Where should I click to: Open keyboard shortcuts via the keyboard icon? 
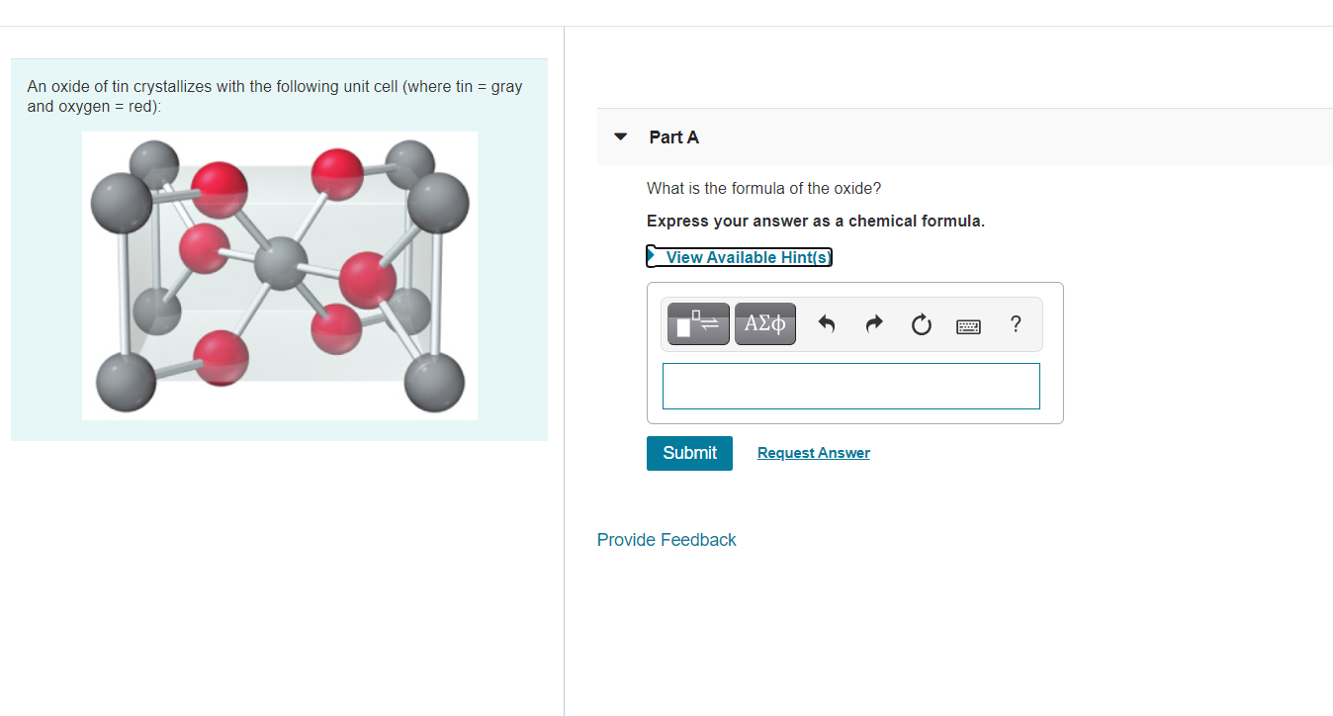pos(968,325)
